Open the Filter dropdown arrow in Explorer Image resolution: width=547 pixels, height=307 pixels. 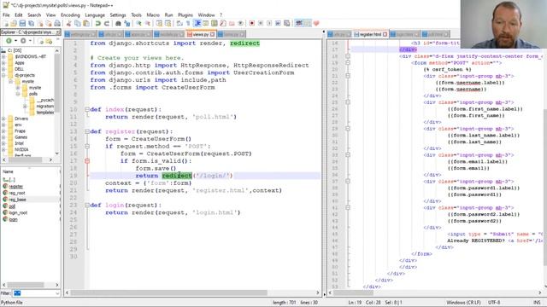click(57, 293)
